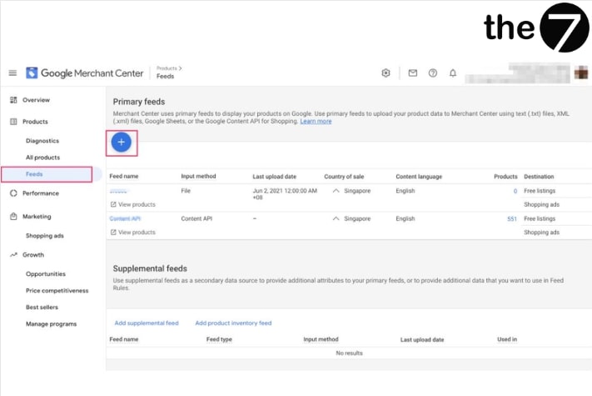Viewport: 592px width, 396px height.
Task: Click the Google Merchant Center logo
Action: pos(85,73)
